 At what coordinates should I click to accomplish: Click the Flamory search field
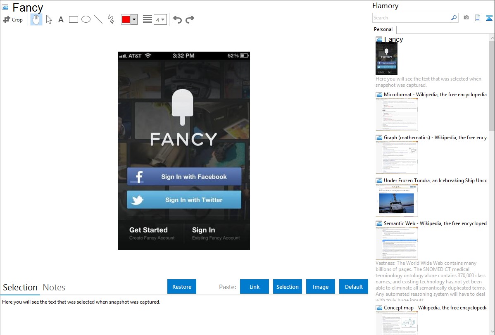411,18
